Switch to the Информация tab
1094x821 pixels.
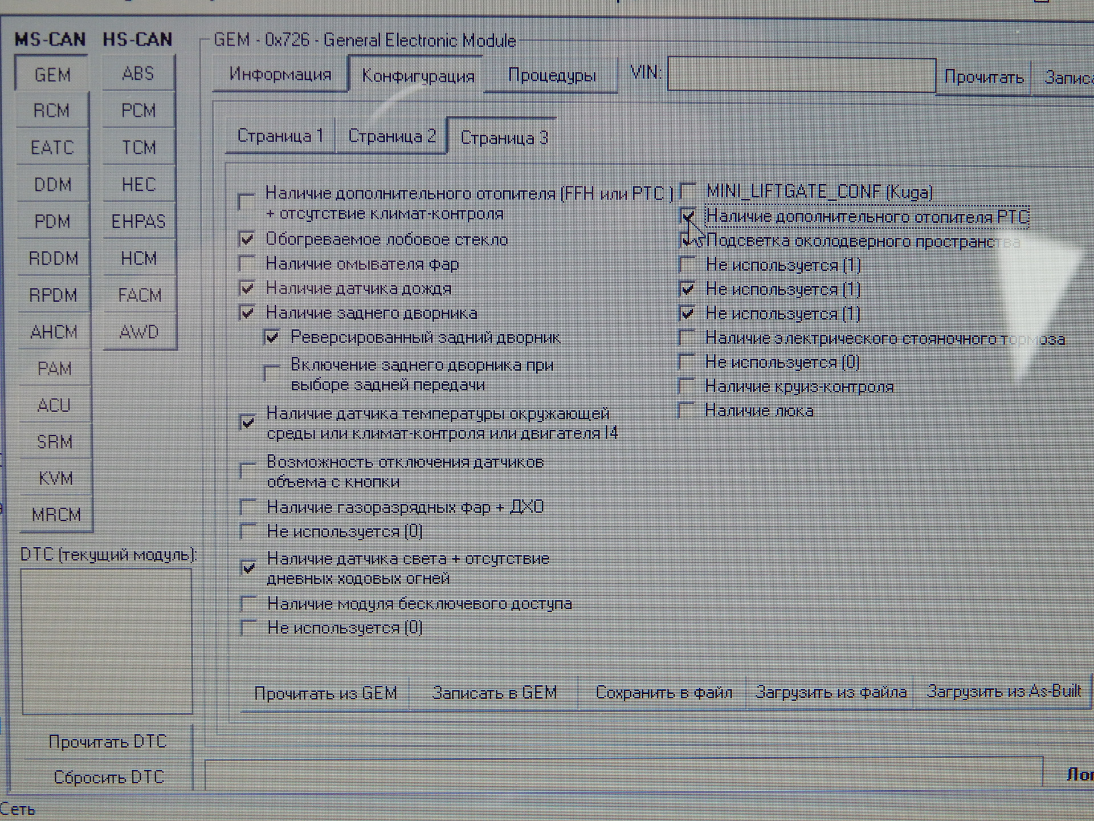(x=280, y=75)
